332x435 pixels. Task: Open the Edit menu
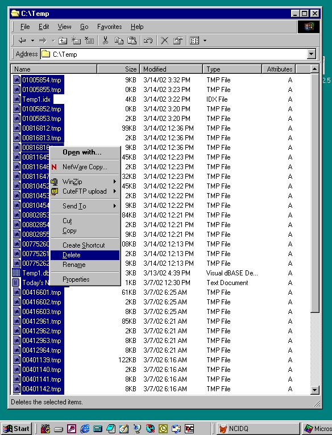tap(44, 27)
